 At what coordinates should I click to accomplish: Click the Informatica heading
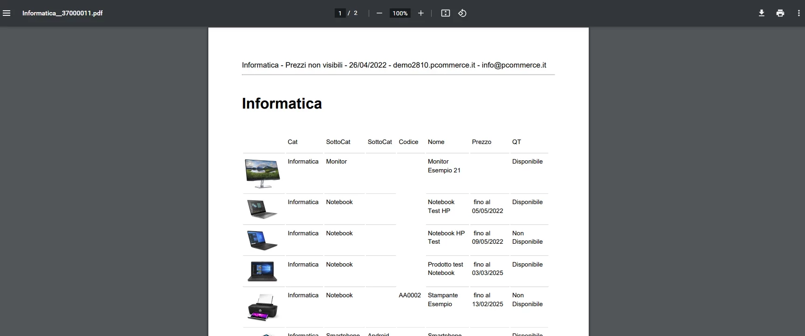coord(282,103)
